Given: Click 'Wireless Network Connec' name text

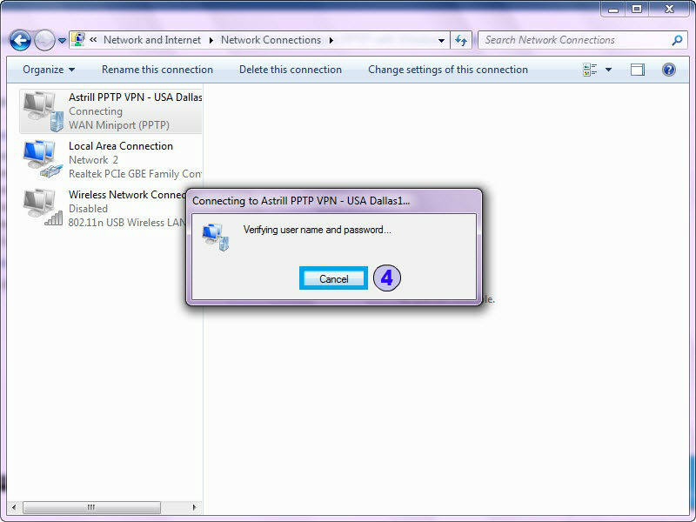Looking at the screenshot, I should [x=127, y=194].
